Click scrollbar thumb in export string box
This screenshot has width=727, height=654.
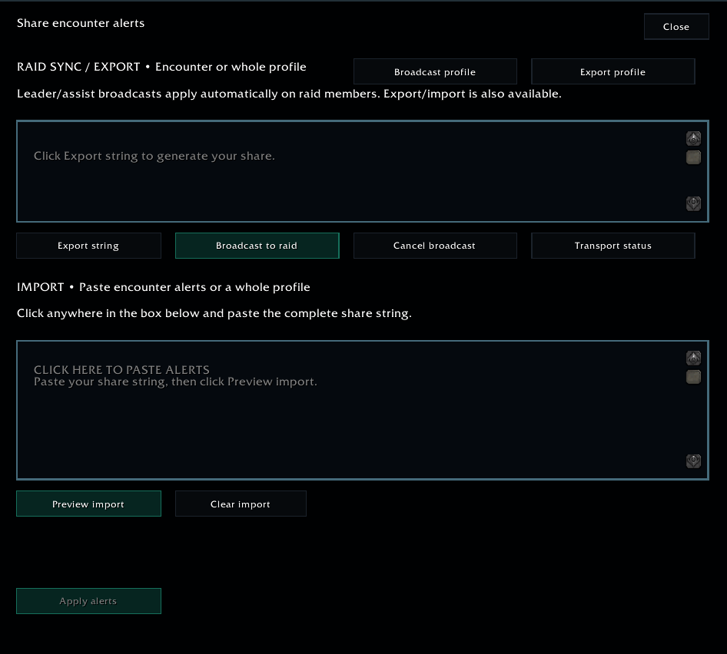tap(693, 157)
